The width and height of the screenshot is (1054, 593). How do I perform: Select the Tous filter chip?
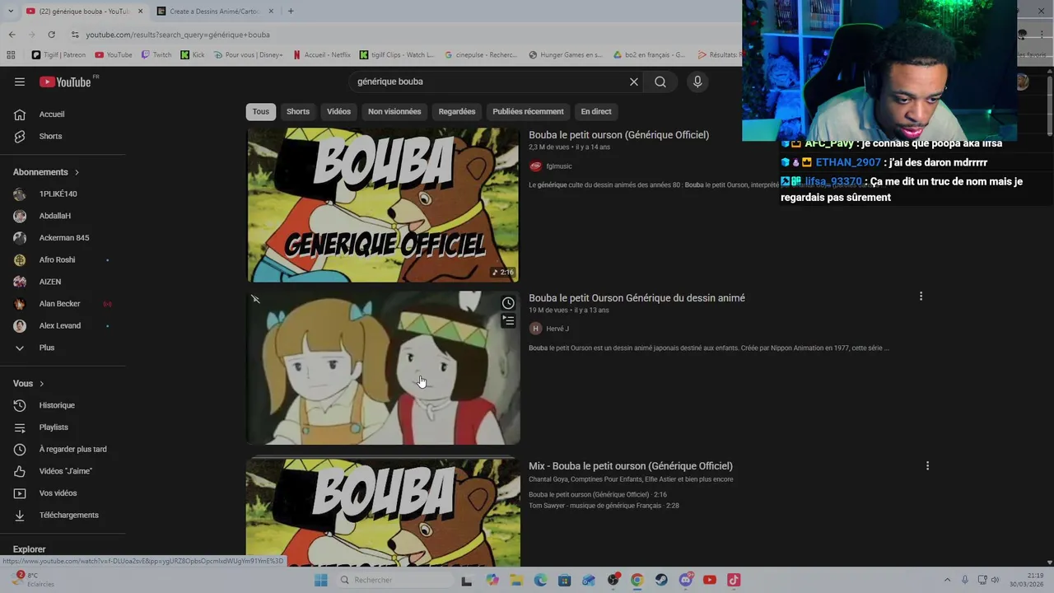261,111
